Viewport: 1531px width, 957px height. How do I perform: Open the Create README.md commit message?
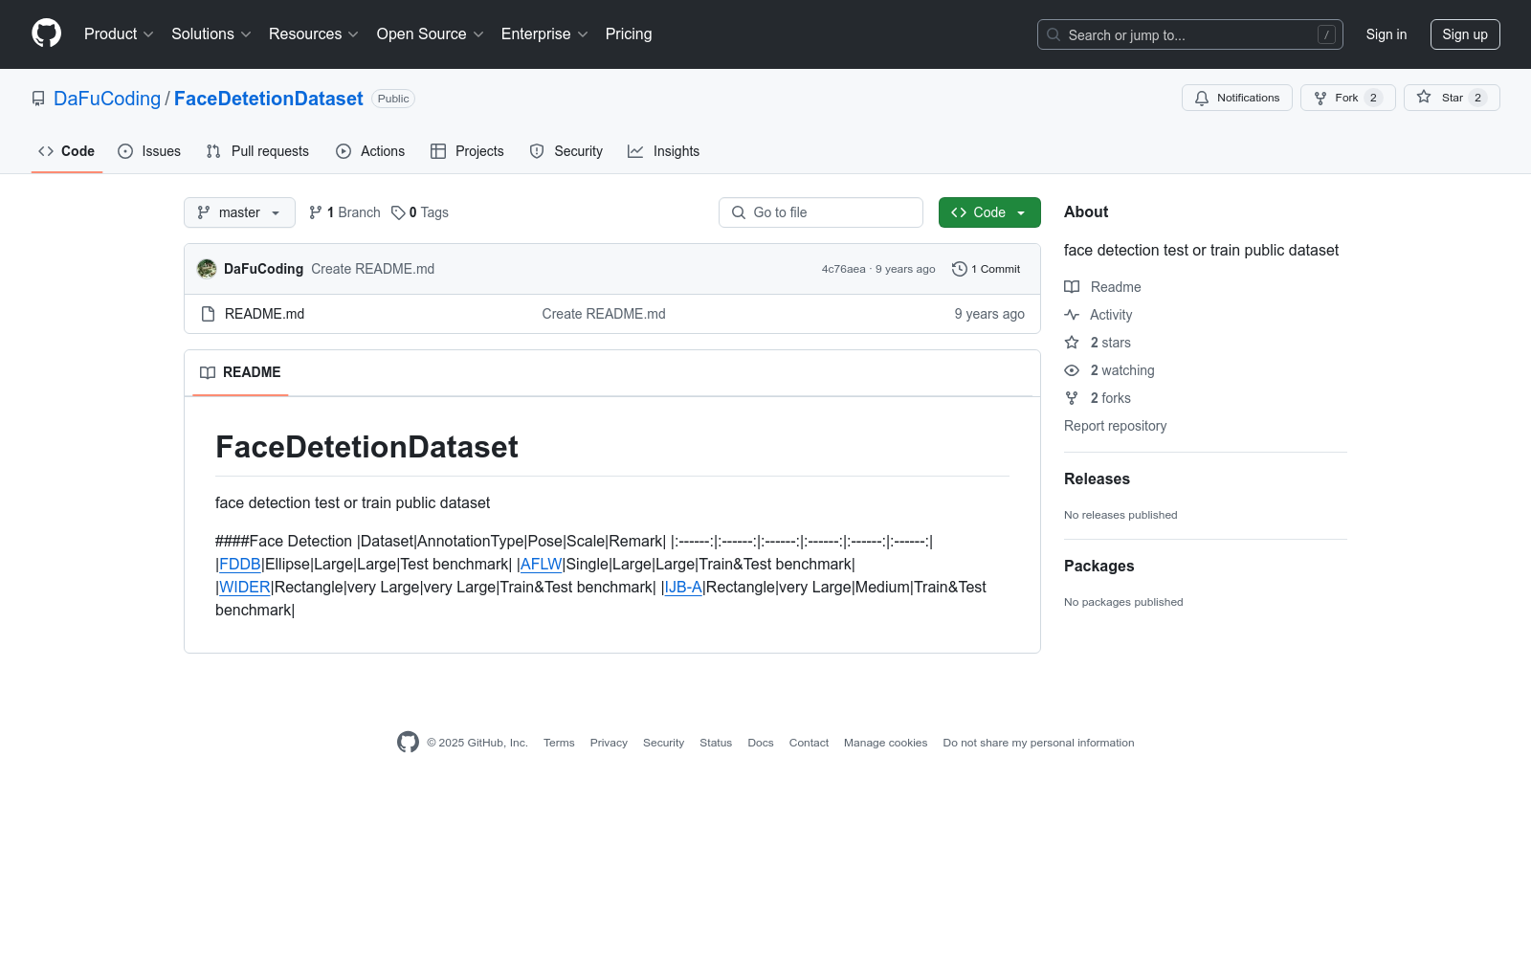click(x=372, y=269)
